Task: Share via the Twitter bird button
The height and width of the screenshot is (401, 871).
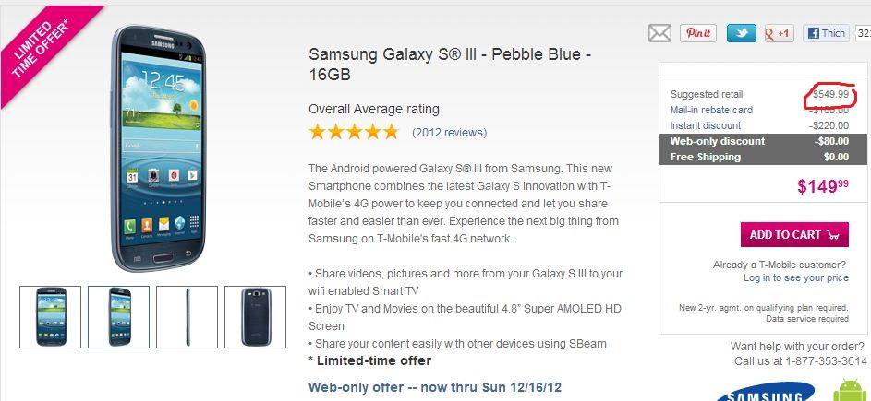Action: coord(741,33)
